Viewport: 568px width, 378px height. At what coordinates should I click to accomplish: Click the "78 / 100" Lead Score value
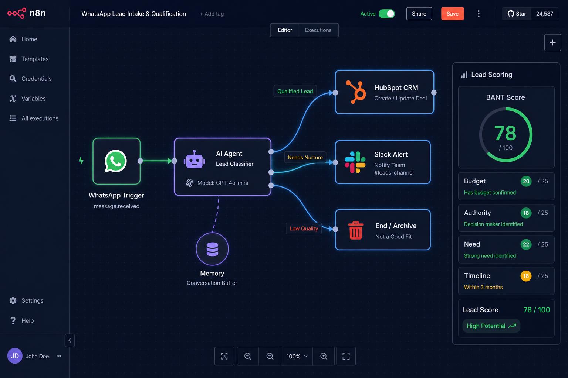pyautogui.click(x=537, y=310)
